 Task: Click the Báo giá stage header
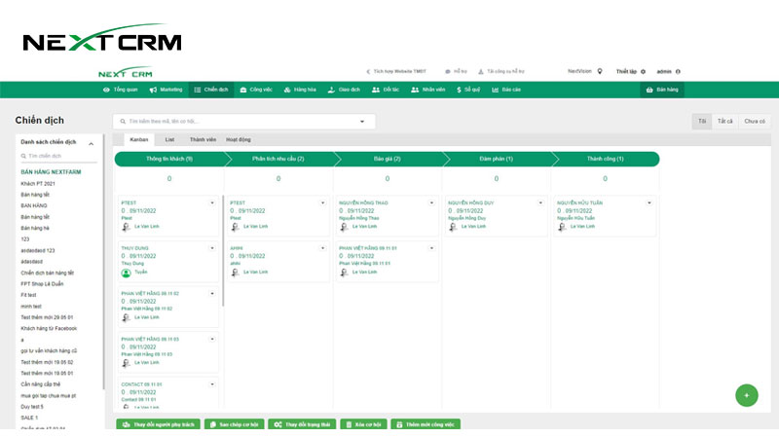click(387, 159)
